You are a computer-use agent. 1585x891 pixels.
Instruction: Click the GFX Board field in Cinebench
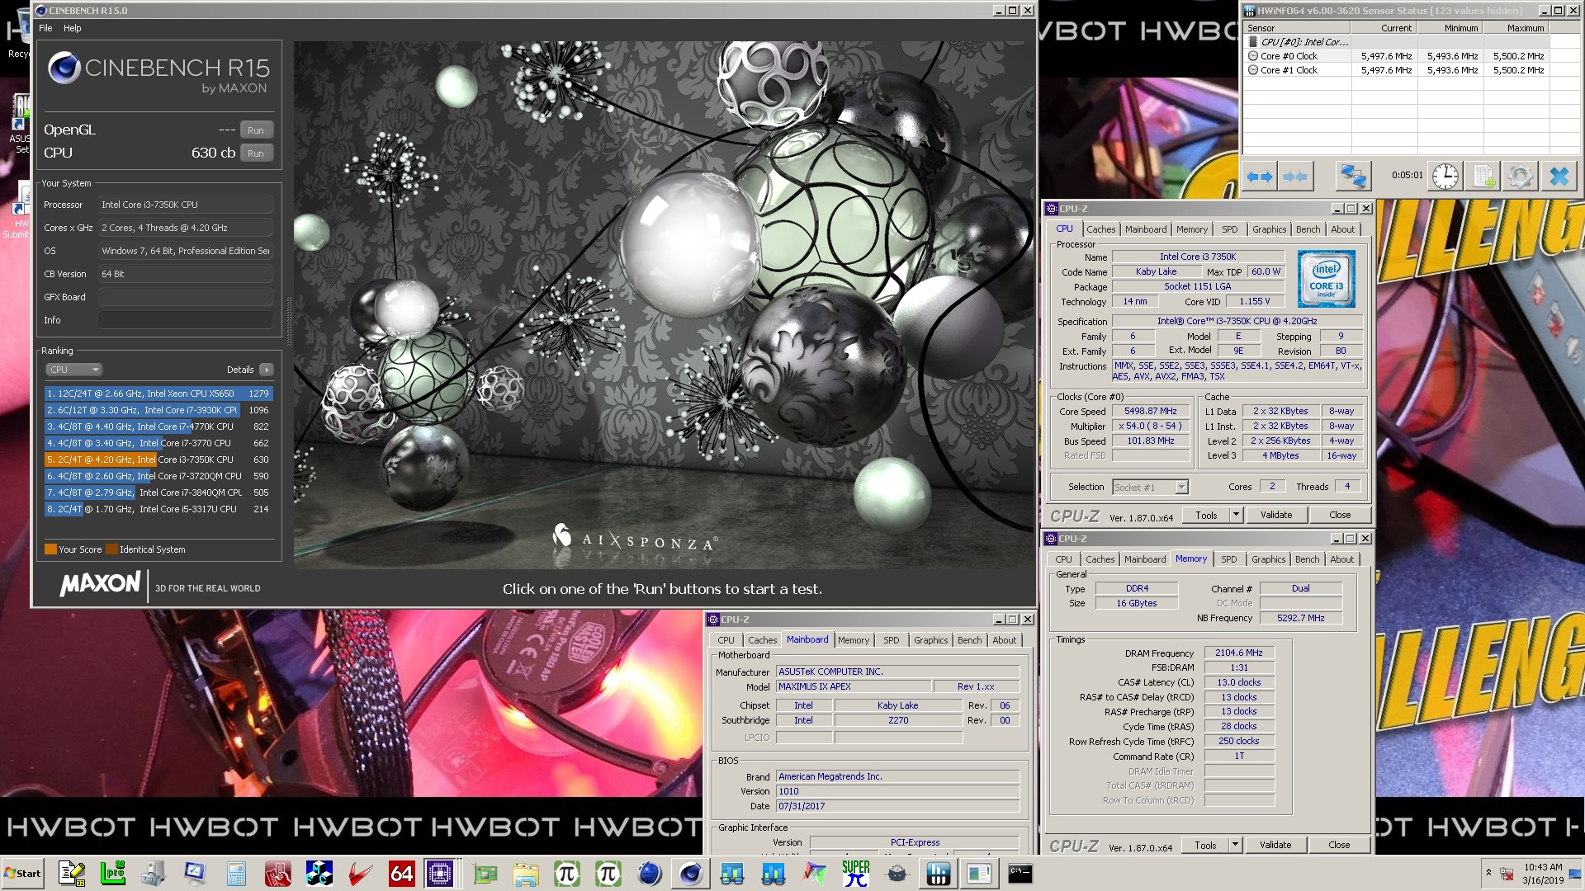pos(186,297)
